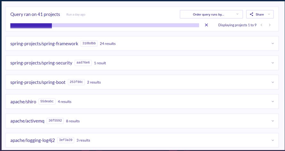The image size is (285, 151).
Task: Open the Share button's dropdown chevron
Action: click(269, 14)
